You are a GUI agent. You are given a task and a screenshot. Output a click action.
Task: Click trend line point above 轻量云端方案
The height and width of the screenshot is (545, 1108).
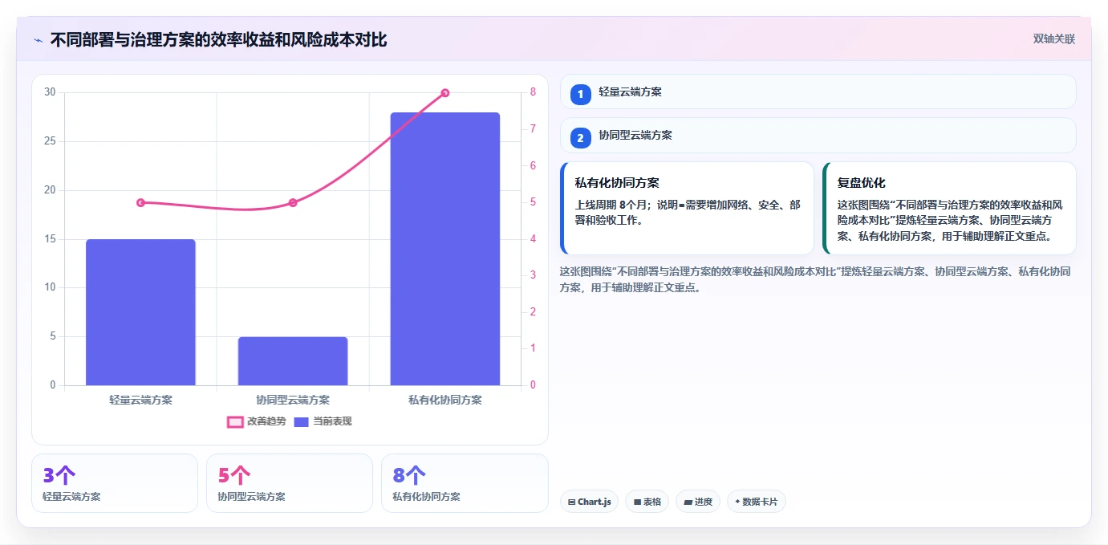(x=140, y=202)
